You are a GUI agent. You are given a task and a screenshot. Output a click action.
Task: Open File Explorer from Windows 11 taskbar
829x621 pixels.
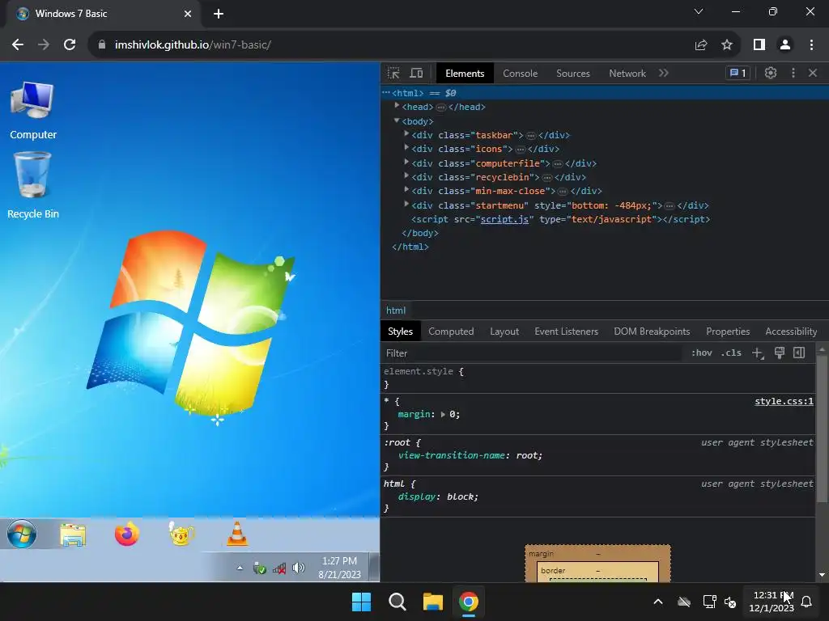432,602
